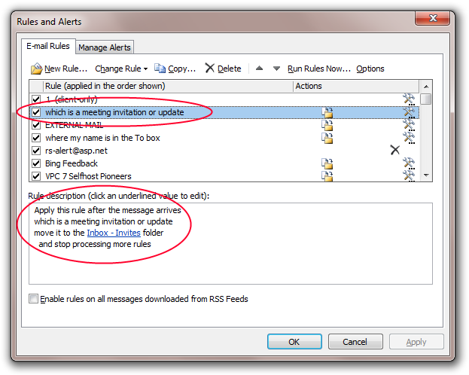Click the move-to-folder icon for the meeting invitation rule
The height and width of the screenshot is (375, 469).
pyautogui.click(x=327, y=112)
